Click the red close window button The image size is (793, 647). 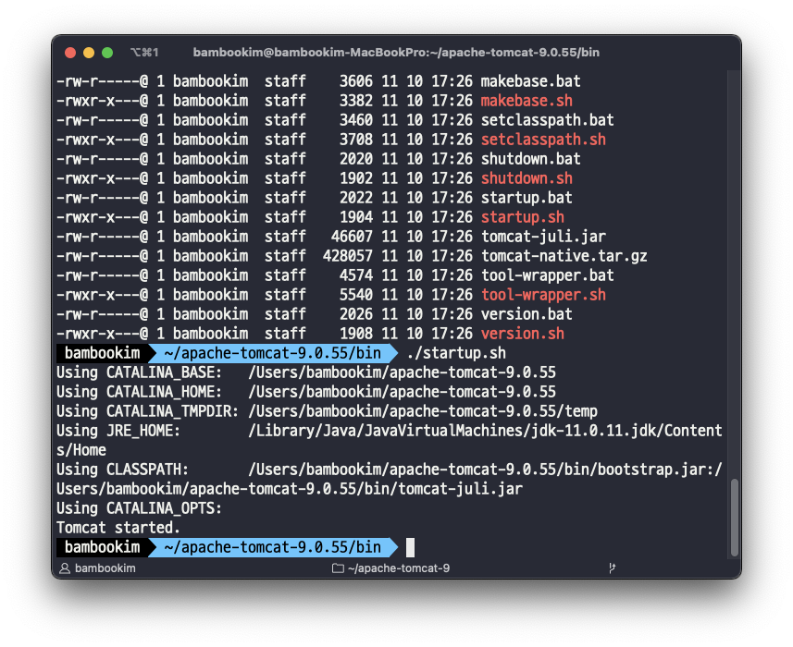[70, 53]
